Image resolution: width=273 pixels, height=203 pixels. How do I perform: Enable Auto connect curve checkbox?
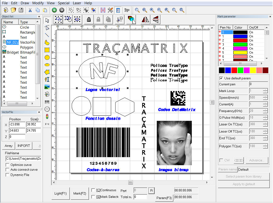7,170
